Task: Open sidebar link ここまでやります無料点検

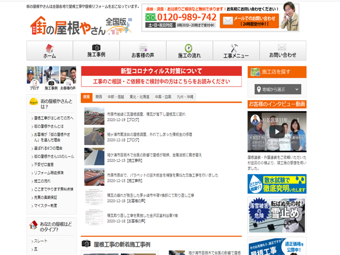Action: pos(53,189)
